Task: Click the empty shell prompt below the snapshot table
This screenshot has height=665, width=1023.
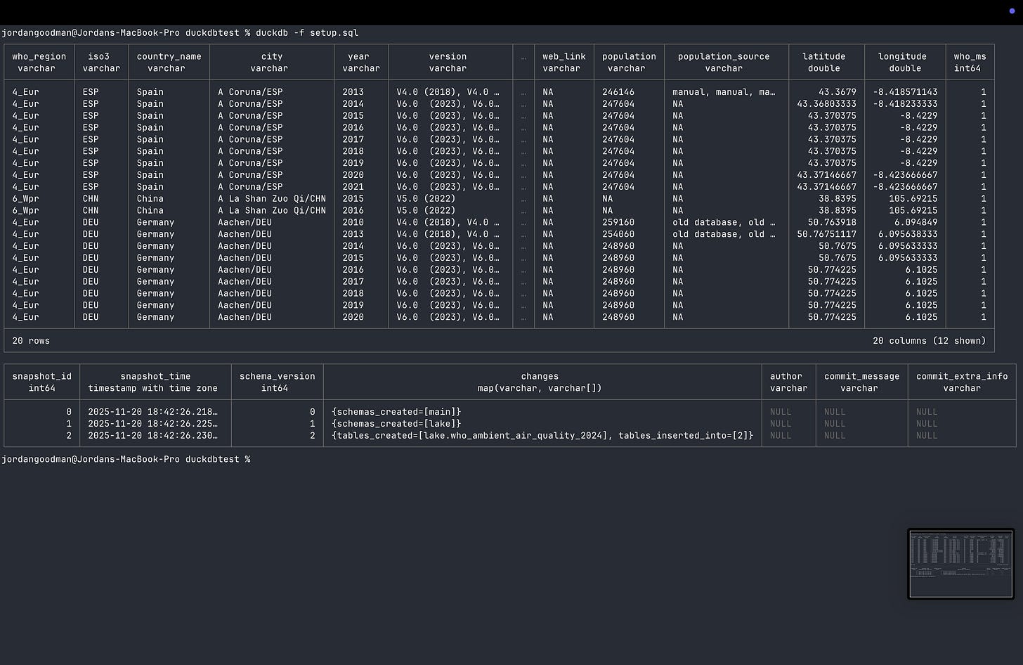Action: tap(126, 460)
